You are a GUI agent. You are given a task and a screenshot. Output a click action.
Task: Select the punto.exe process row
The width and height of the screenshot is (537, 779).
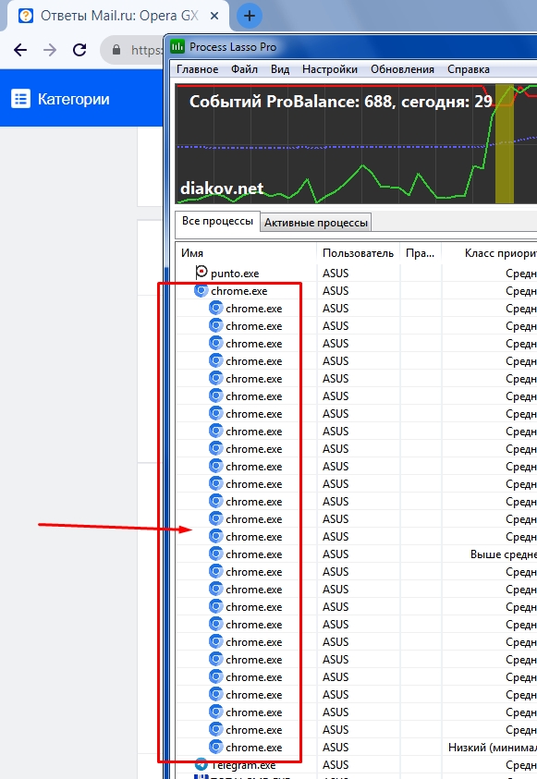coord(356,274)
